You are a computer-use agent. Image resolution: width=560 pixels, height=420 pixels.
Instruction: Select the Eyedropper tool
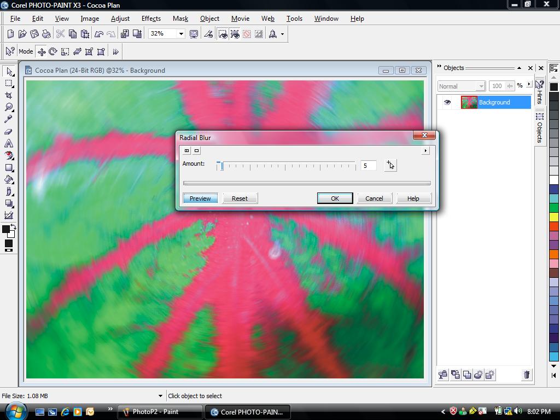click(x=9, y=119)
